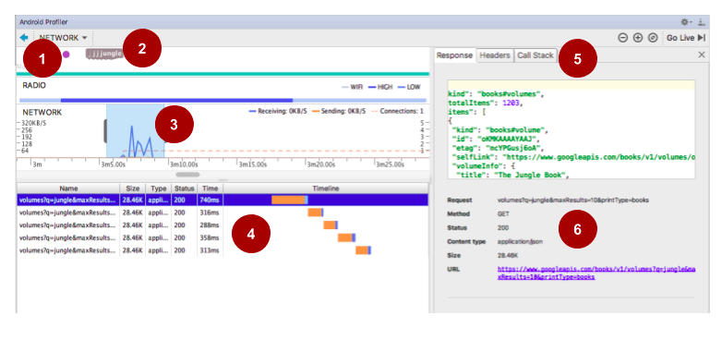Click the Receiving: 0KB/S legend entry
722x340 pixels.
coord(278,111)
